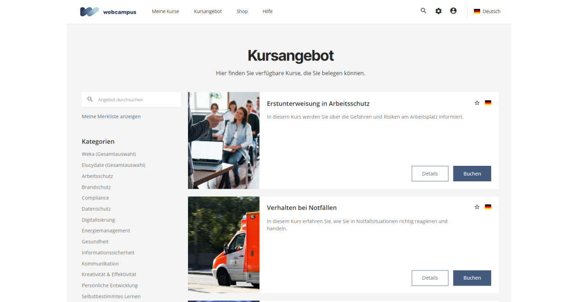Image resolution: width=578 pixels, height=302 pixels.
Task: Open the Deutsch language selector
Action: pos(487,11)
